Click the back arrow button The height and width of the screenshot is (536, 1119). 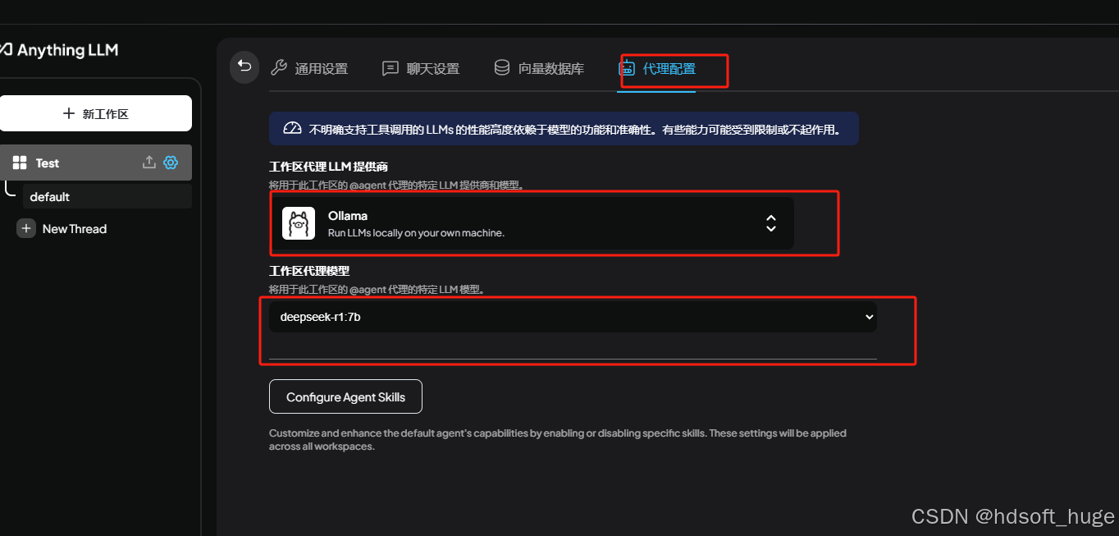coord(244,66)
